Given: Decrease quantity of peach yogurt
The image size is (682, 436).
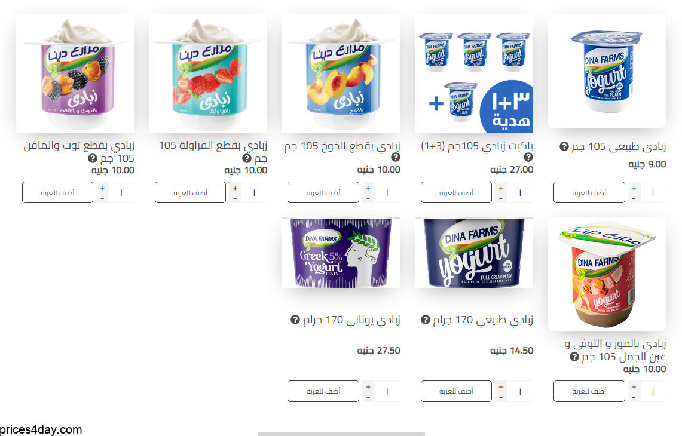Looking at the screenshot, I should (x=368, y=198).
